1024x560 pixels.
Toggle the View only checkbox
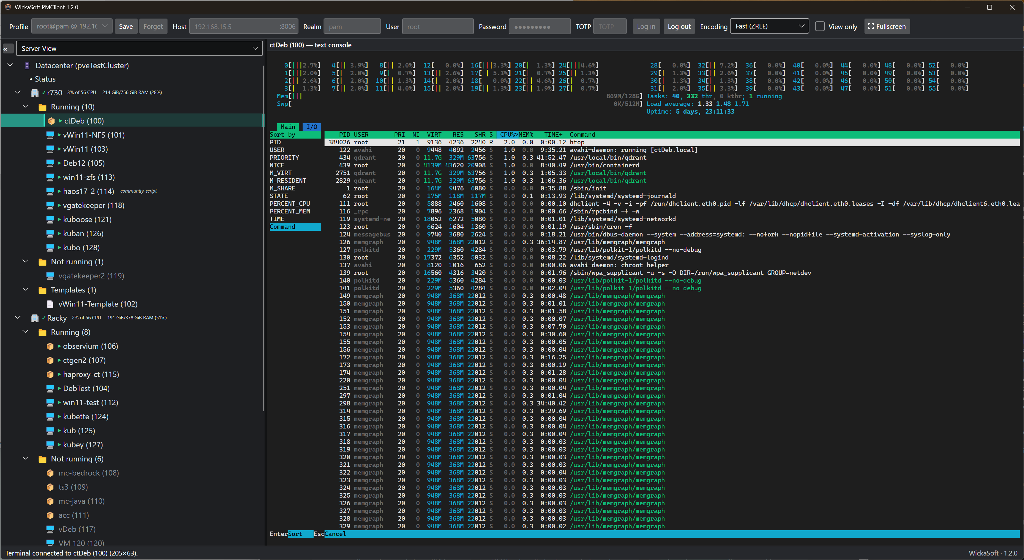[820, 27]
